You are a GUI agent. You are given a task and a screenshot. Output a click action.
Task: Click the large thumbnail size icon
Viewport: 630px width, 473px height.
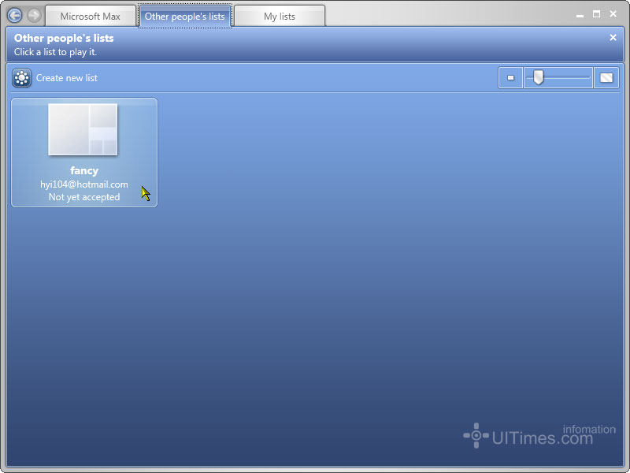[x=606, y=77]
